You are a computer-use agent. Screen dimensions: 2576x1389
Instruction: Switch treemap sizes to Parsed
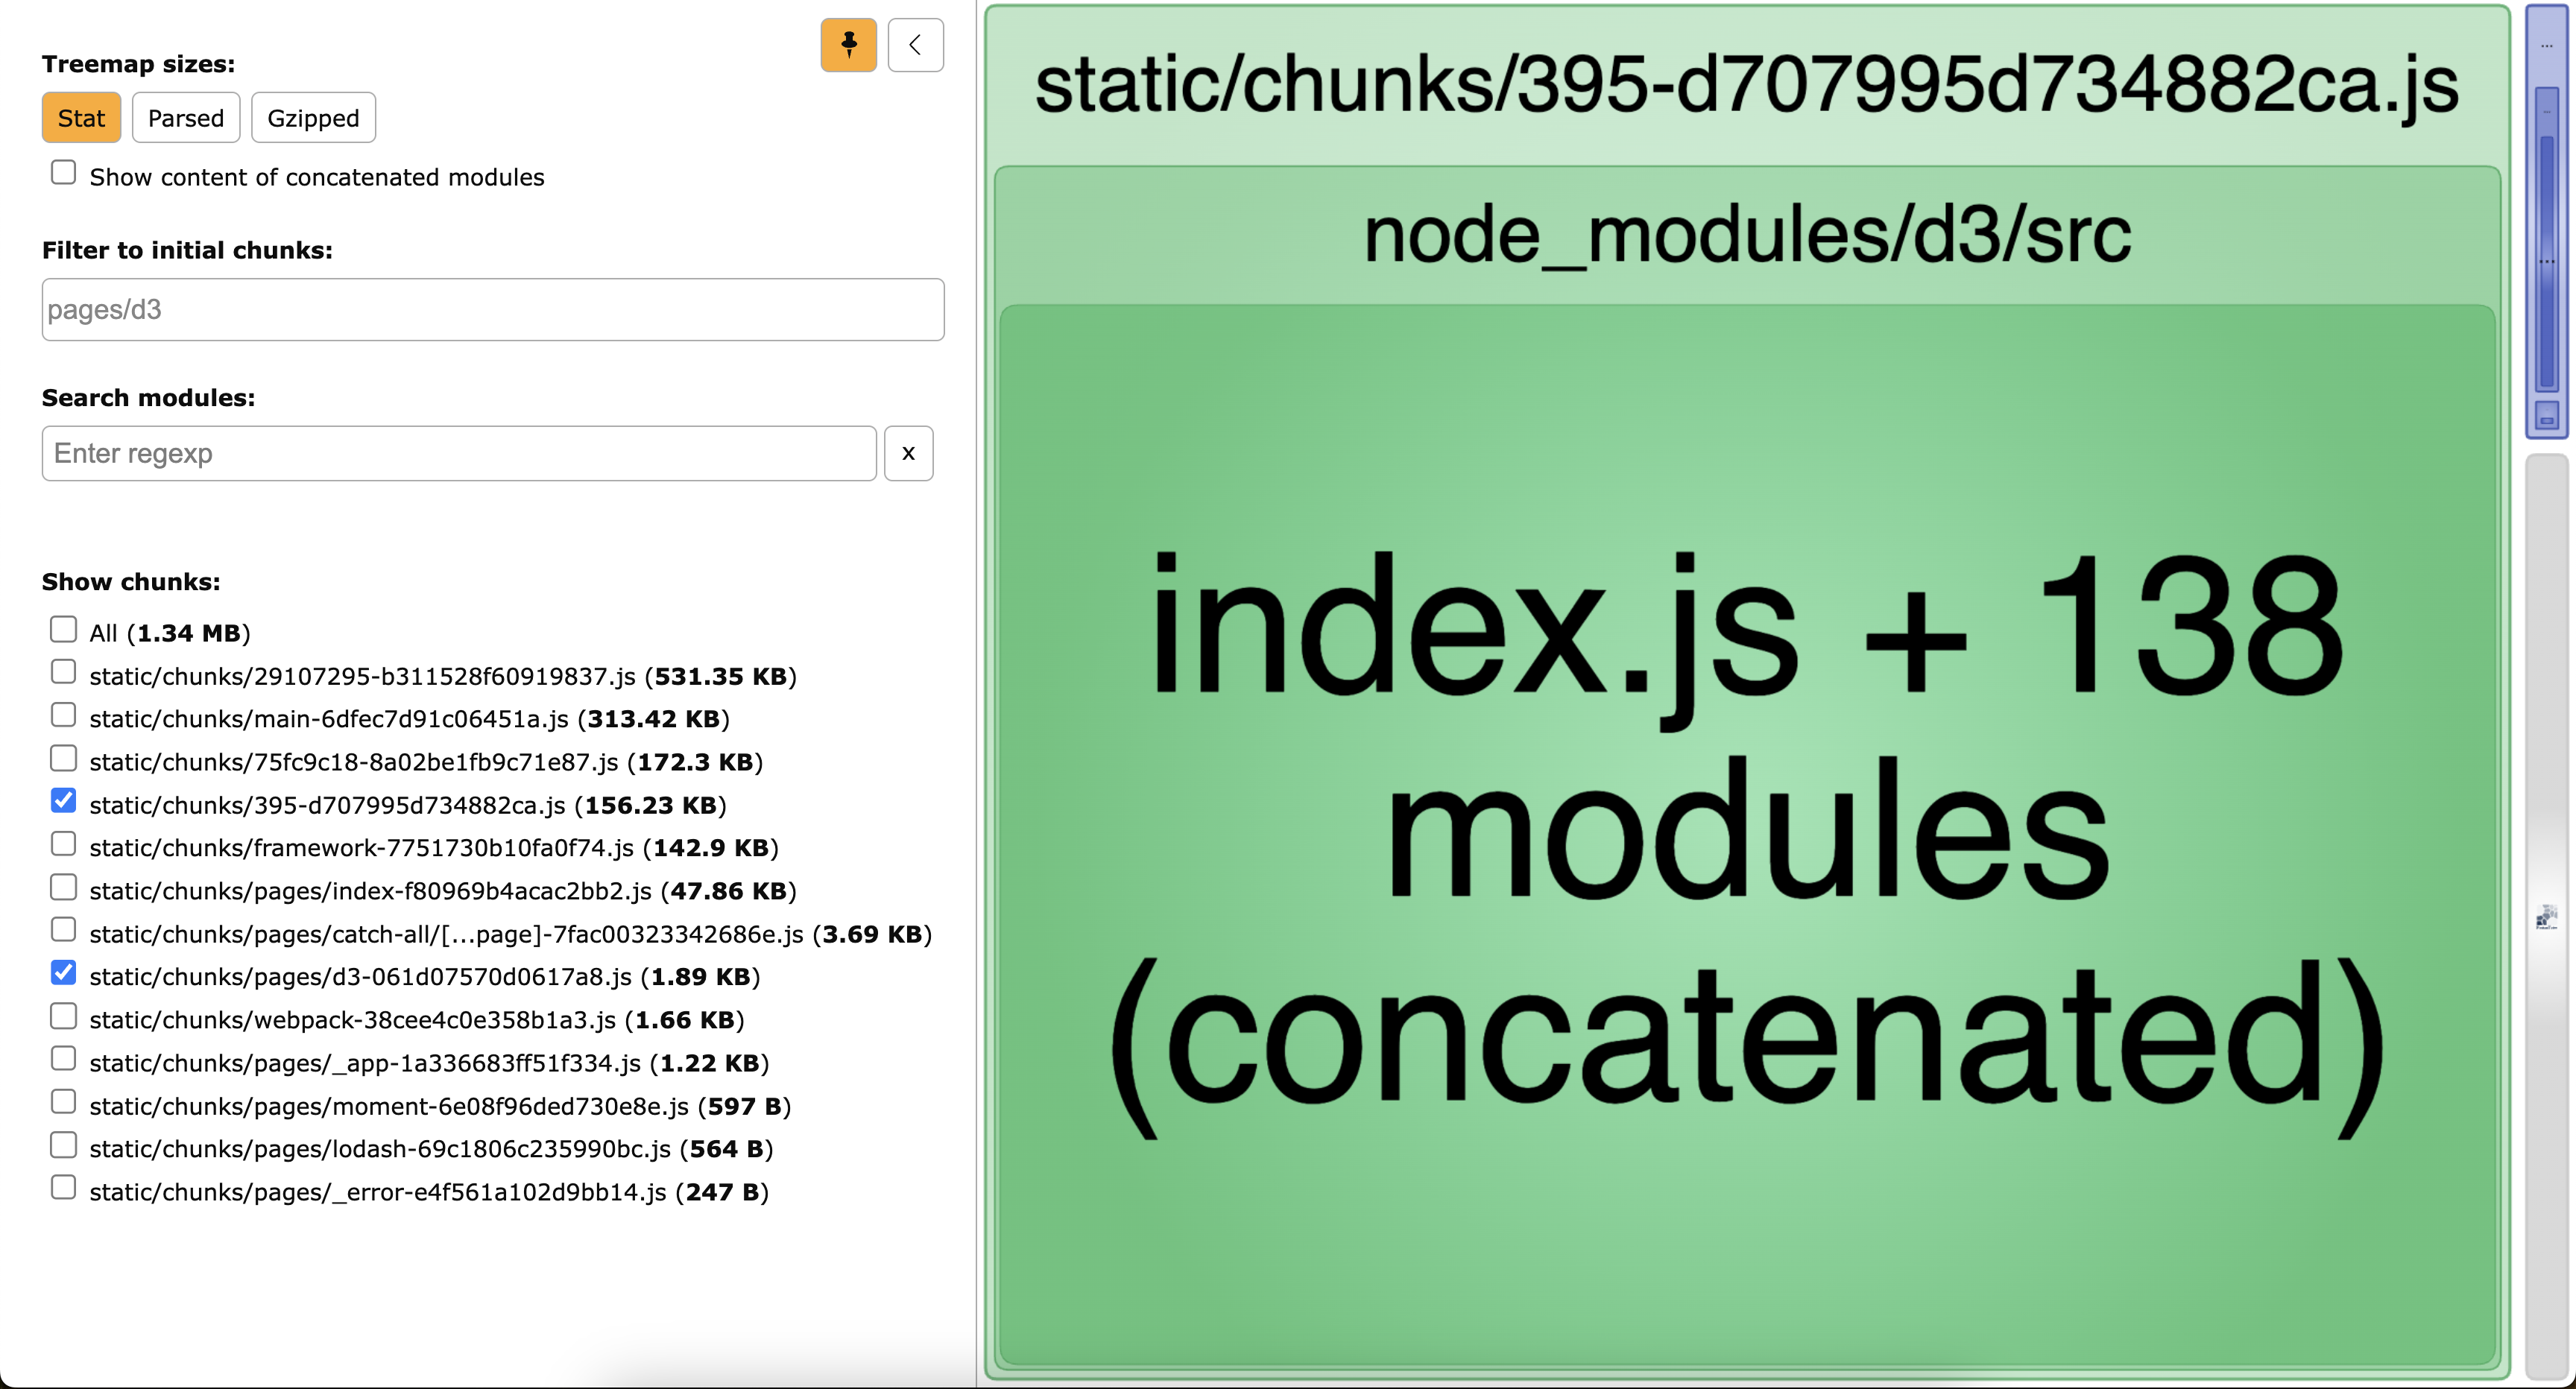pyautogui.click(x=185, y=118)
